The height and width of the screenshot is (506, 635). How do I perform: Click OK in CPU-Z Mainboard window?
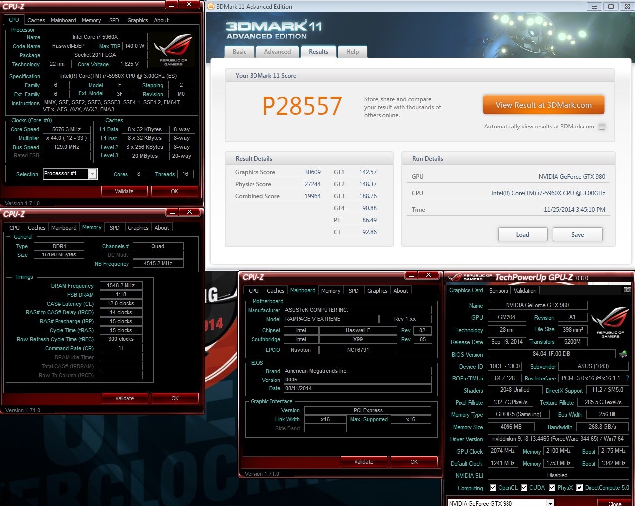(x=414, y=462)
